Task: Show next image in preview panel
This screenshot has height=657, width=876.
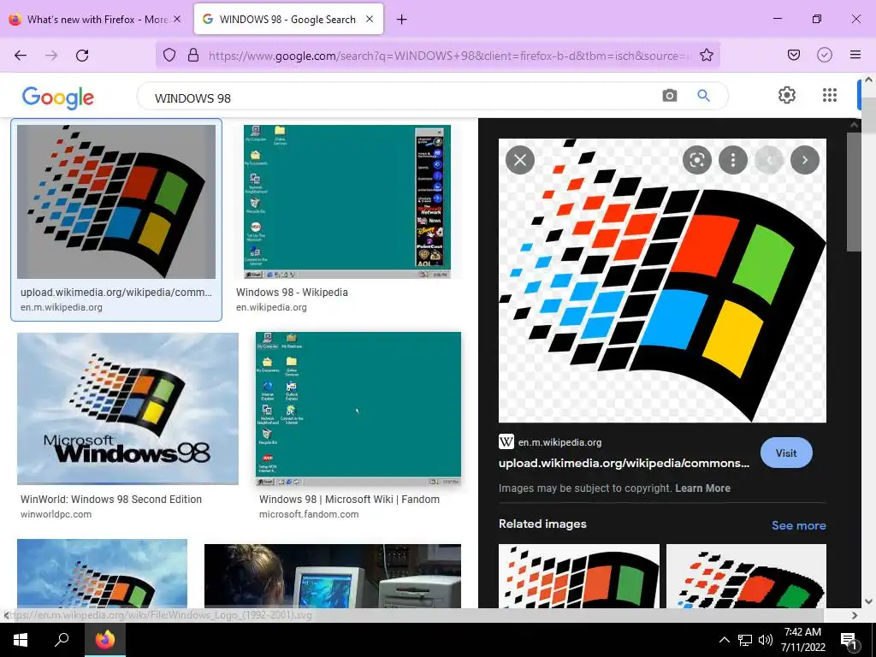Action: (805, 160)
